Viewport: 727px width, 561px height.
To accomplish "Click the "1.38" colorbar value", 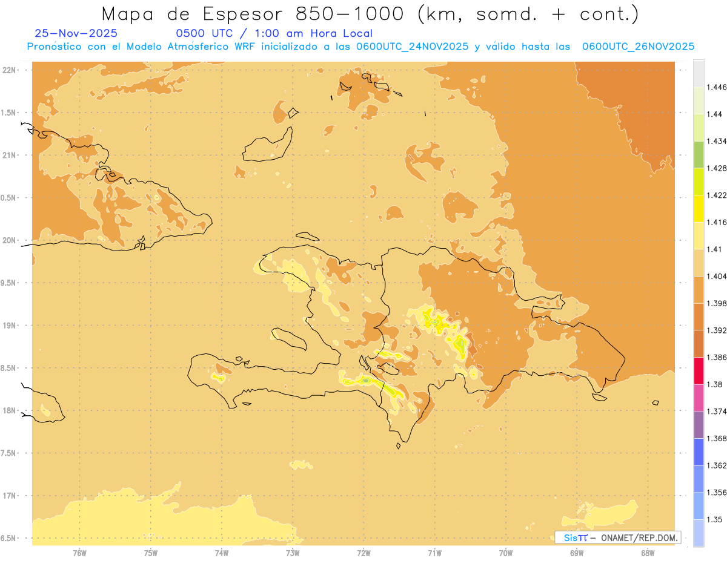I will [714, 384].
